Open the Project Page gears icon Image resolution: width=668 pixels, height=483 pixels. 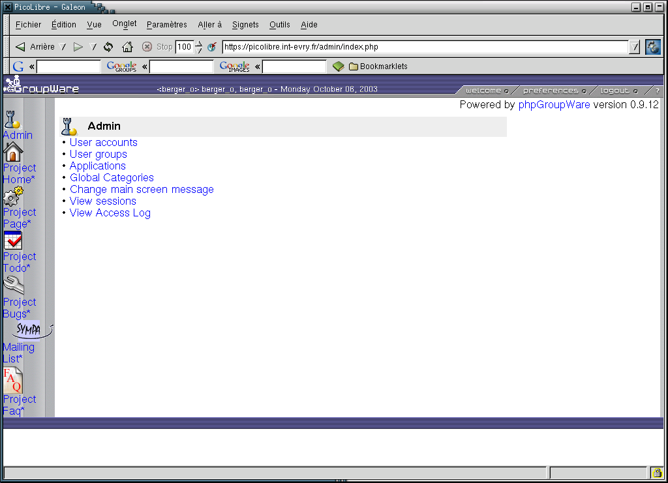pos(13,196)
